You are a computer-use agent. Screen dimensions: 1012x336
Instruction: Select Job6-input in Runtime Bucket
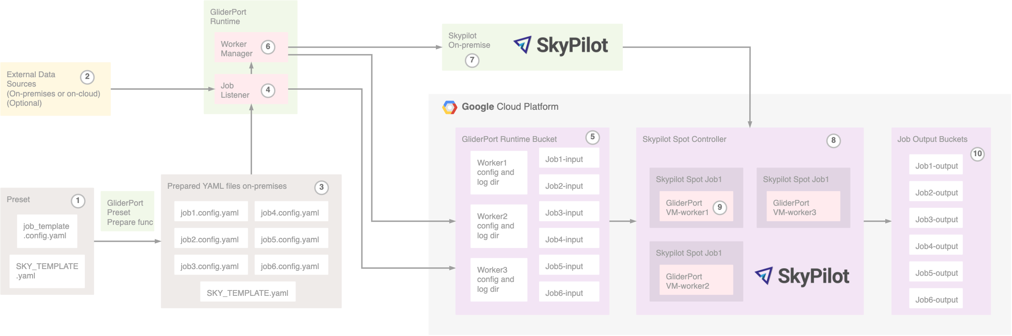tap(569, 292)
